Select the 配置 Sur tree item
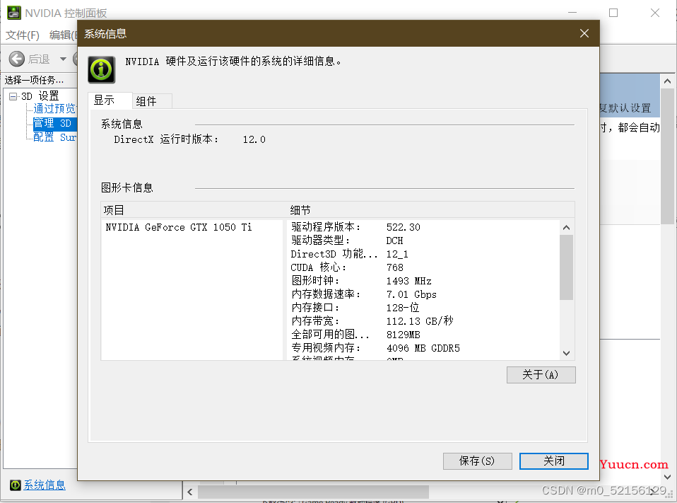 click(55, 137)
